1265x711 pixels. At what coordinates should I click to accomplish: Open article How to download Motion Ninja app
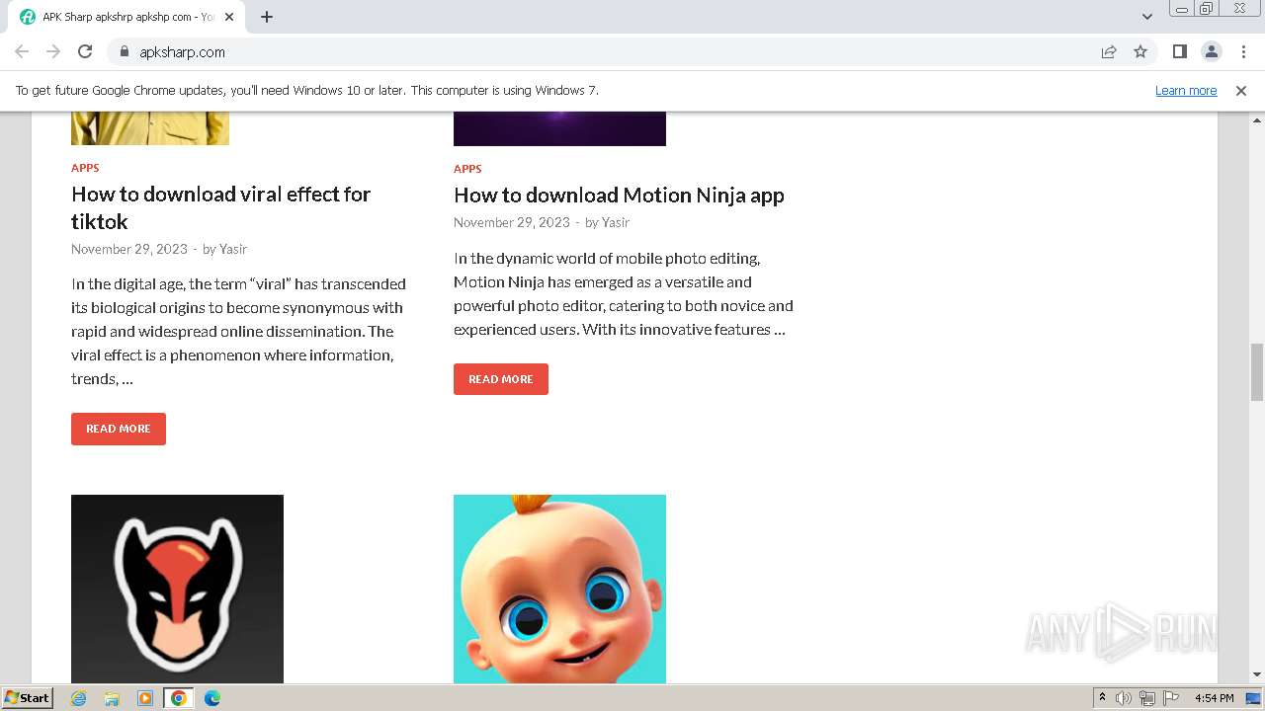619,195
